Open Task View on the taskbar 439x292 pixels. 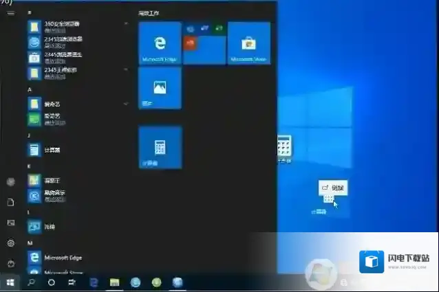tap(72, 282)
